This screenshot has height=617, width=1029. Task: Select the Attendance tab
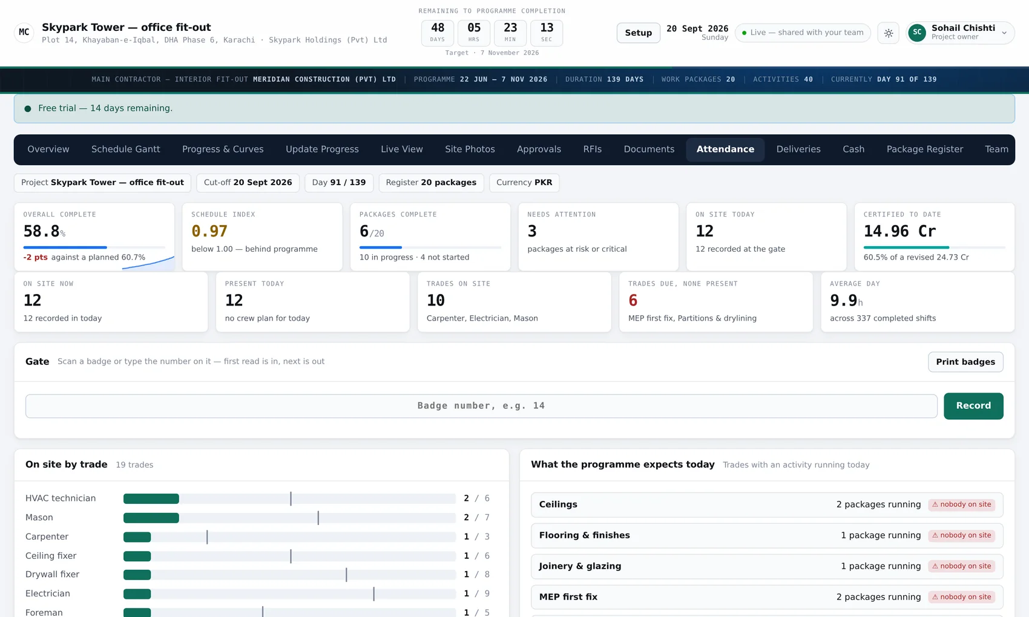click(725, 149)
